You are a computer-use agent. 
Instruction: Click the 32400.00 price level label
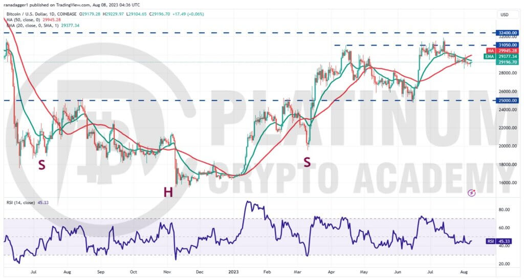(508, 33)
